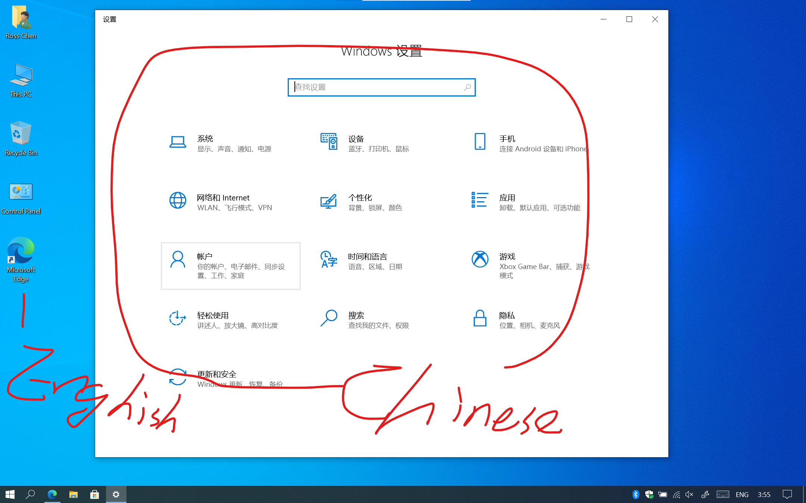Viewport: 806px width, 503px height.
Task: Open the Microsoft Store taskbar icon
Action: 95,494
